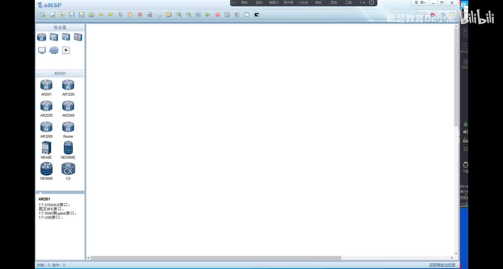The height and width of the screenshot is (269, 503).
Task: Click the data capture toolbar icon
Action: (x=227, y=15)
